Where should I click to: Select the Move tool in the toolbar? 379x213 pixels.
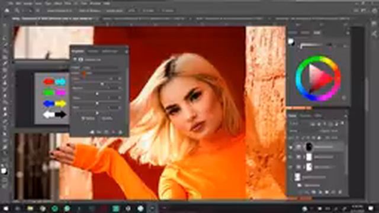tap(5, 25)
